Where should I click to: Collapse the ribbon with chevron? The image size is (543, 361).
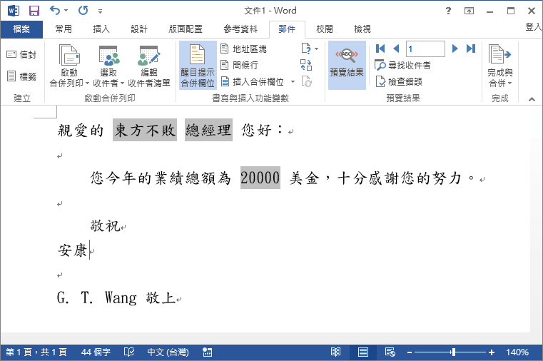[x=532, y=99]
